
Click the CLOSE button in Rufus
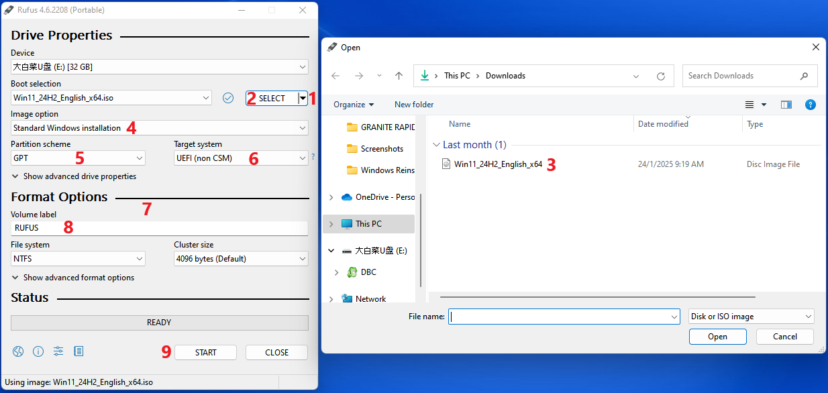tap(276, 353)
